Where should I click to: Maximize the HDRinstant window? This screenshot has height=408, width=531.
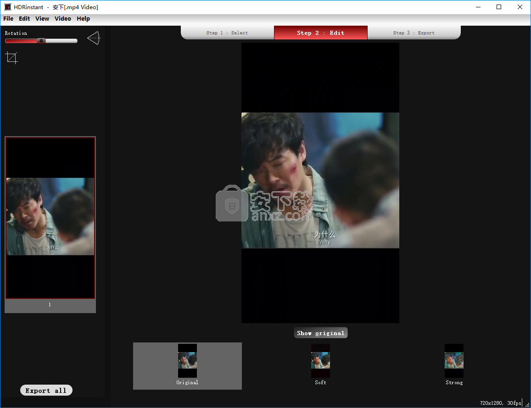tap(499, 7)
